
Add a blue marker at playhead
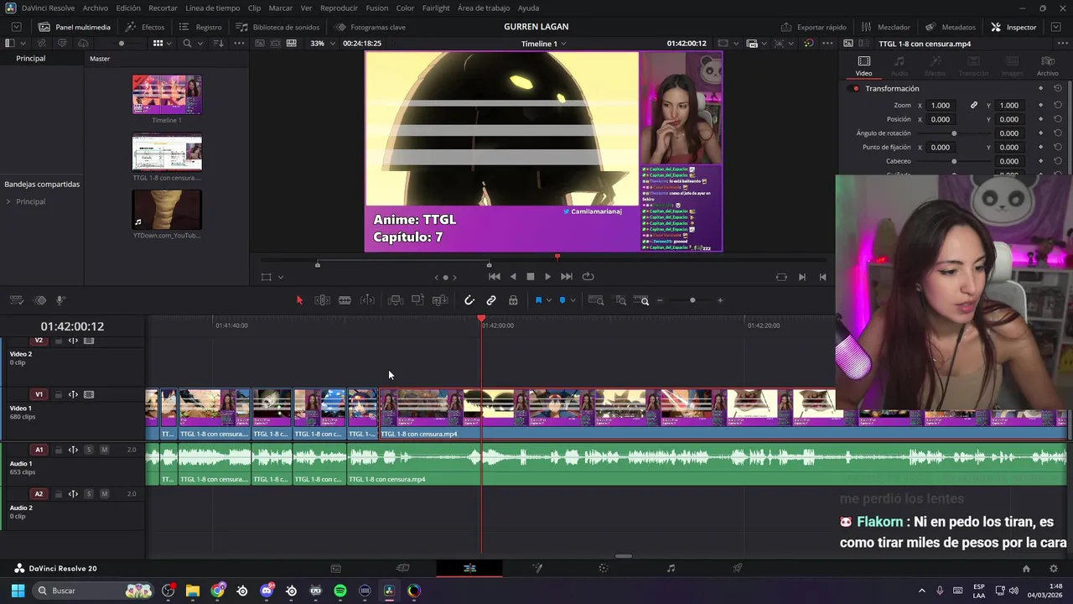pos(562,300)
